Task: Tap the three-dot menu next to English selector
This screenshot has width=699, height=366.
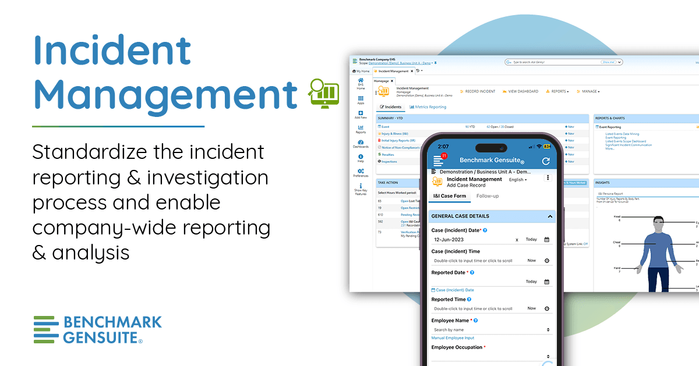Action: pos(548,177)
